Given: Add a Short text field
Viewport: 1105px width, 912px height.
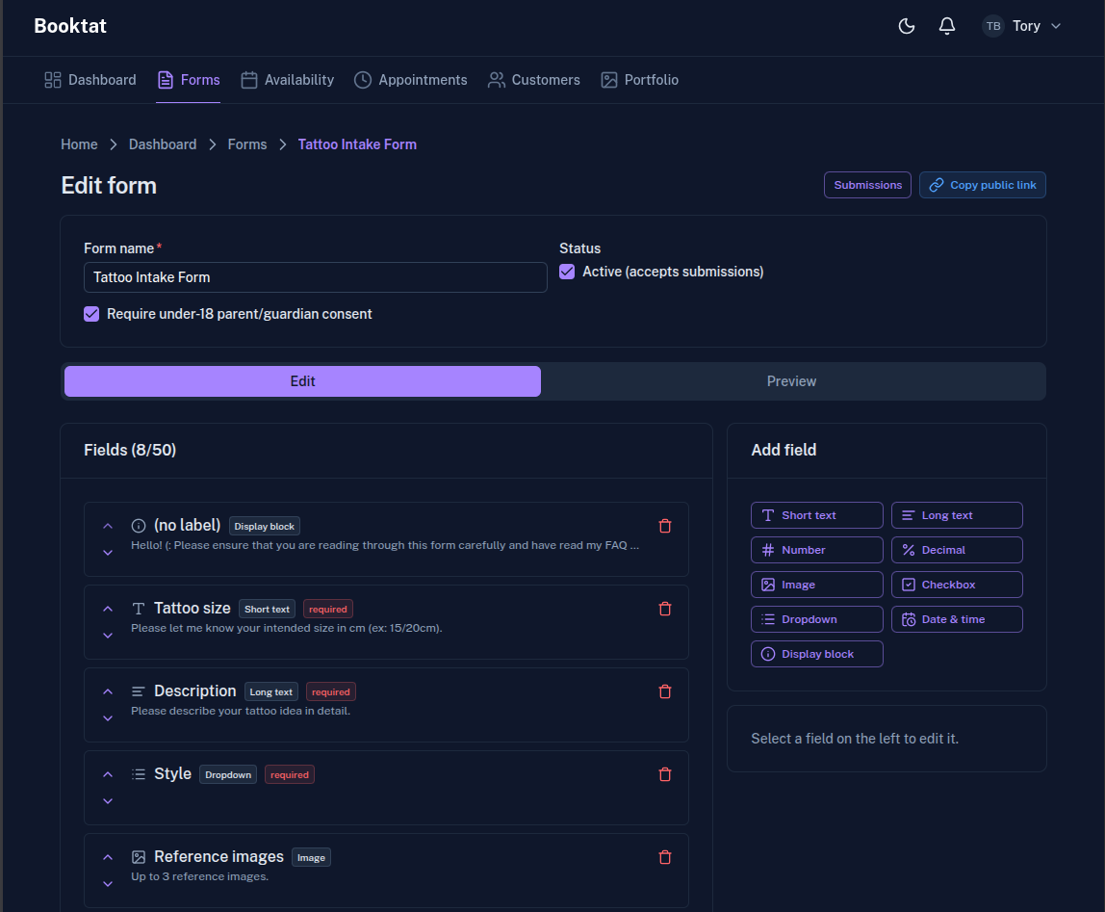Looking at the screenshot, I should [817, 515].
